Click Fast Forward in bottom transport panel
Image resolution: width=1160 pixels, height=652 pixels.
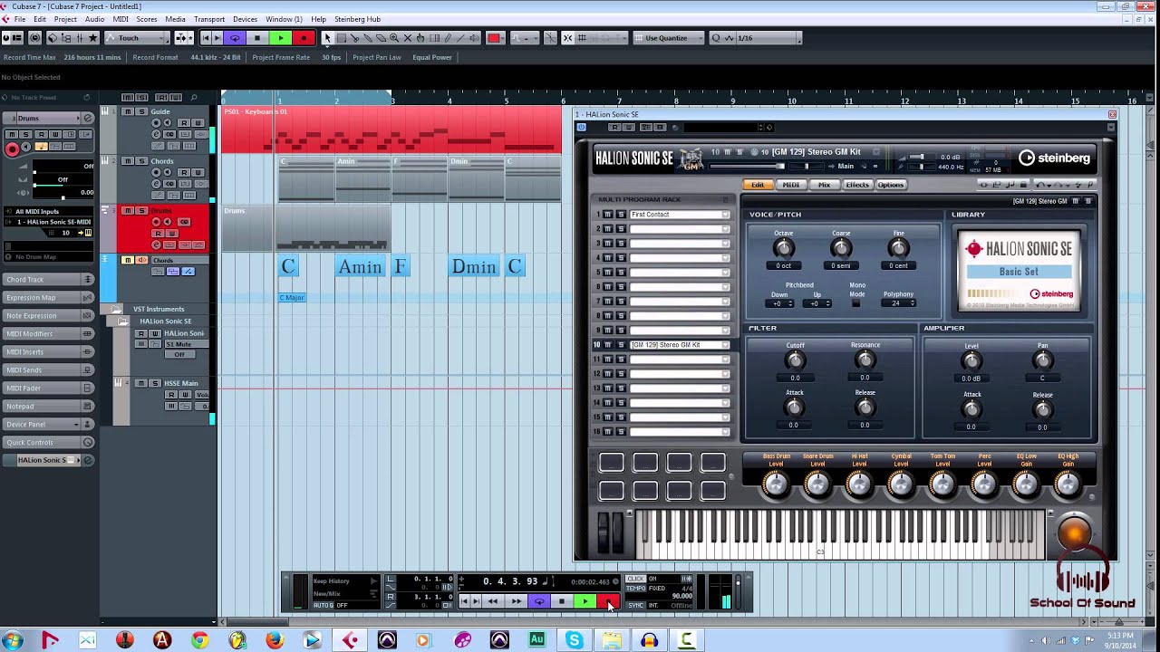click(517, 601)
